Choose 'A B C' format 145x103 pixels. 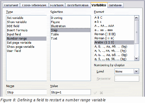(x=114, y=18)
